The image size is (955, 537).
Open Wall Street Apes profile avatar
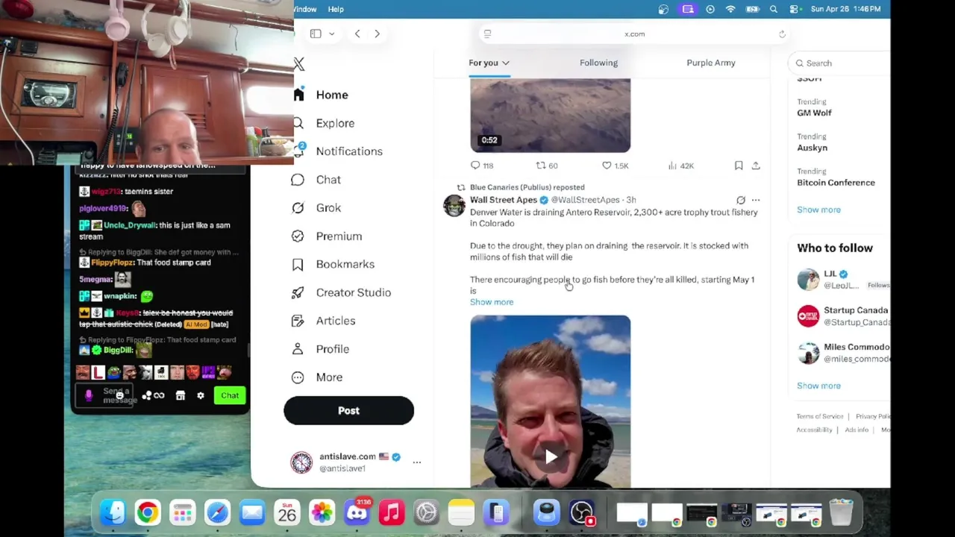tap(454, 206)
